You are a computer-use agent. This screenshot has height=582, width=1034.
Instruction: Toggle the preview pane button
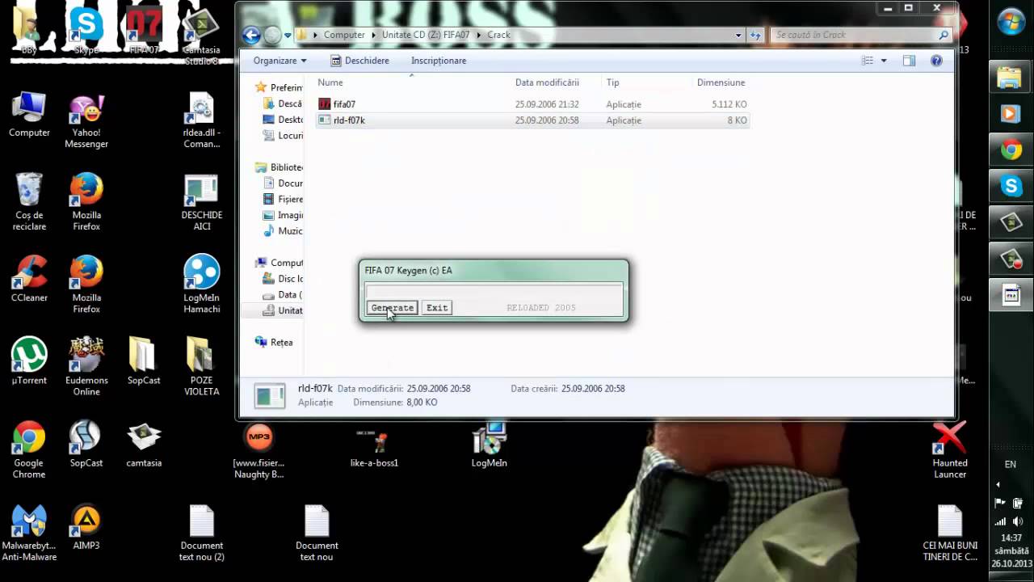pos(909,61)
